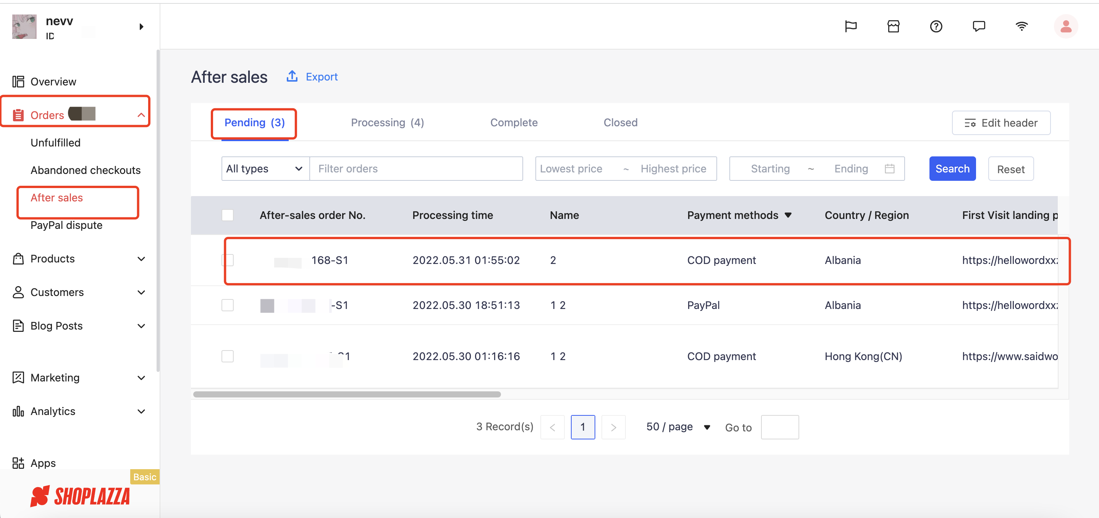Image resolution: width=1099 pixels, height=518 pixels.
Task: Switch to the Closed tab
Action: [620, 123]
